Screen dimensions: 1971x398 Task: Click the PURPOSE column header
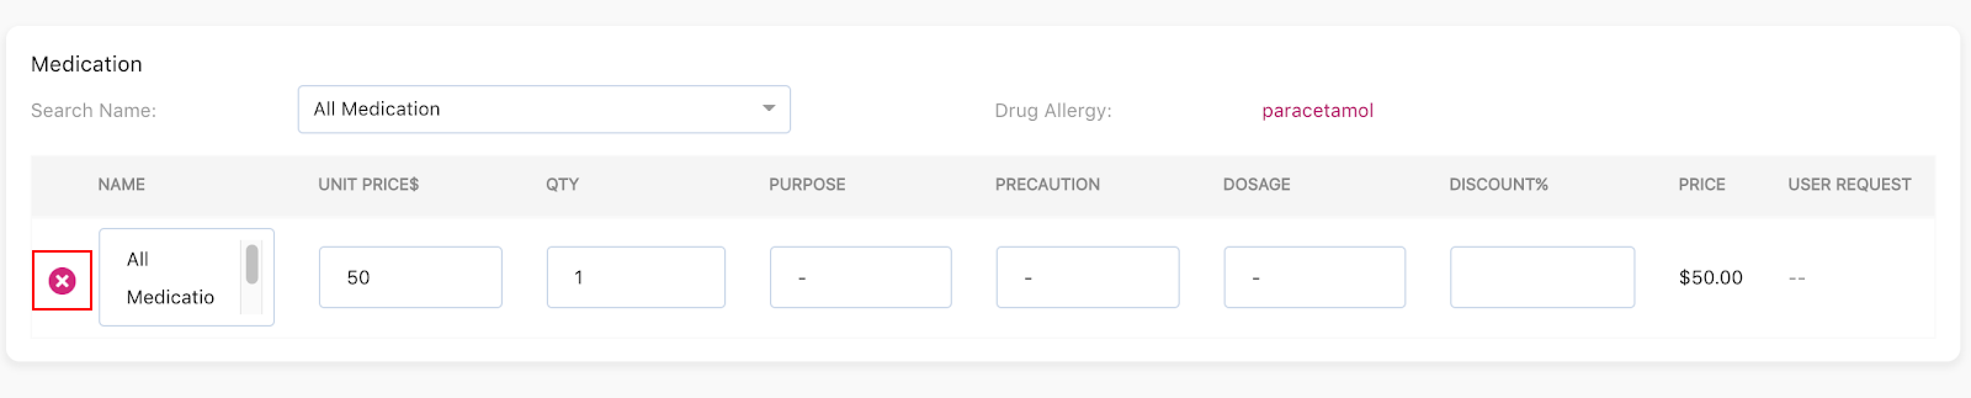click(806, 184)
